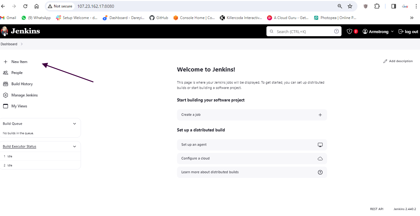Open the security warnings shield icon

click(350, 32)
